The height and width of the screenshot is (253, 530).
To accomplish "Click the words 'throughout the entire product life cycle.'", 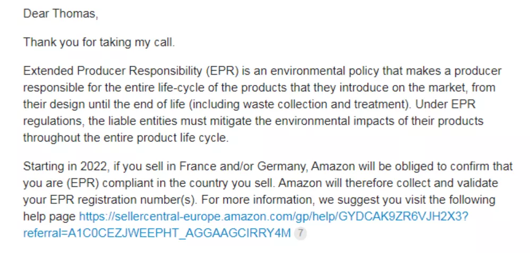I will coord(126,138).
